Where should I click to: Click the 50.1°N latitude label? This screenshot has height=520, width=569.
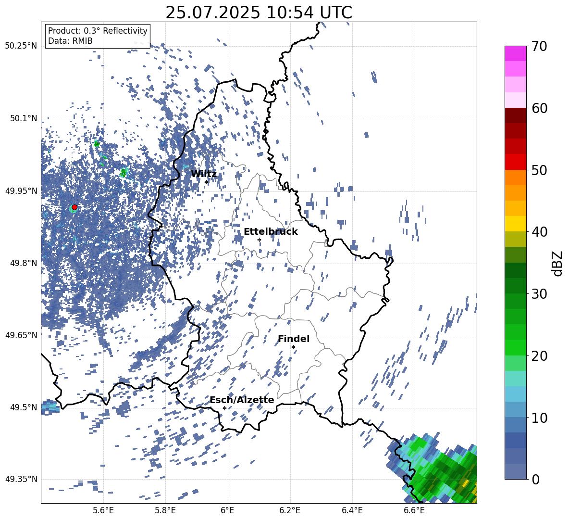tap(23, 118)
